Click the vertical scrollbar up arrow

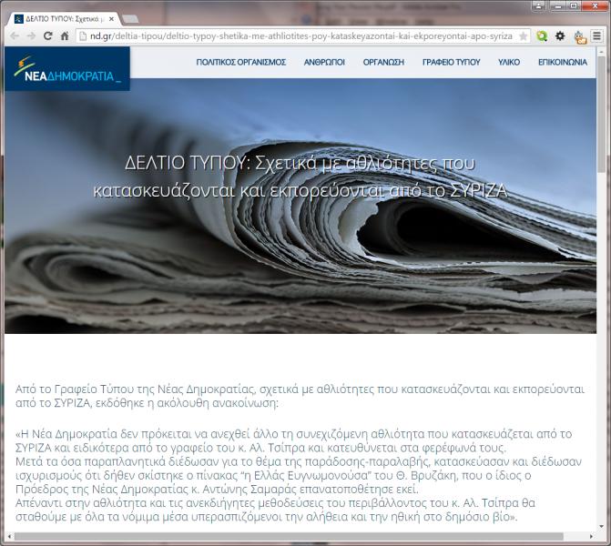pyautogui.click(x=601, y=51)
